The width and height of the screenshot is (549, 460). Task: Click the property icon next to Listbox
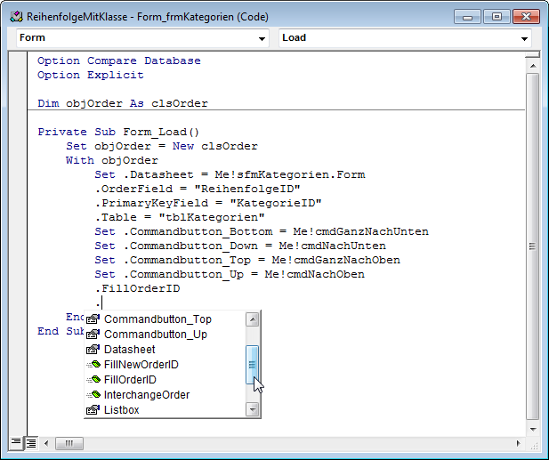92,409
